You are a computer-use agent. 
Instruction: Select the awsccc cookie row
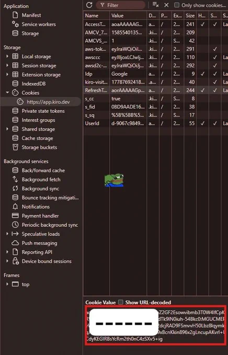[x=156, y=57]
